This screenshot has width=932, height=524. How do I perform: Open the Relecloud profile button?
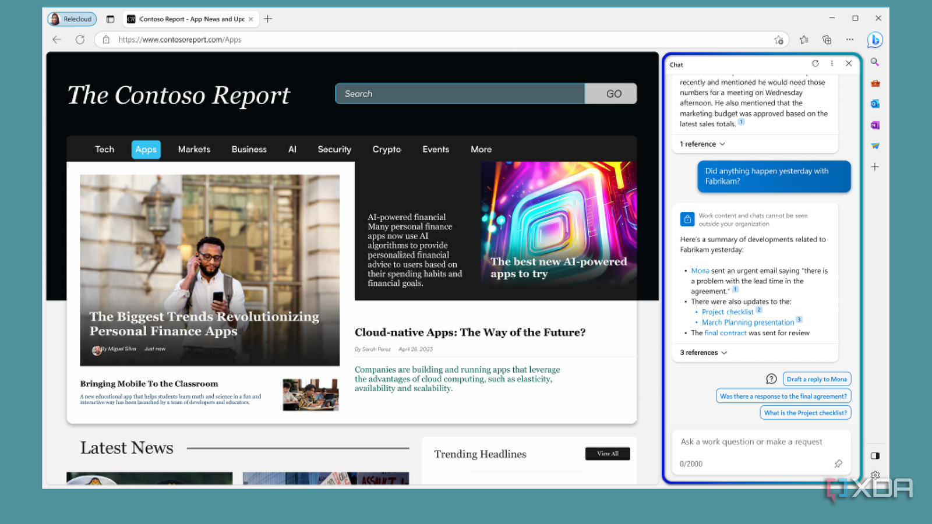(x=72, y=19)
